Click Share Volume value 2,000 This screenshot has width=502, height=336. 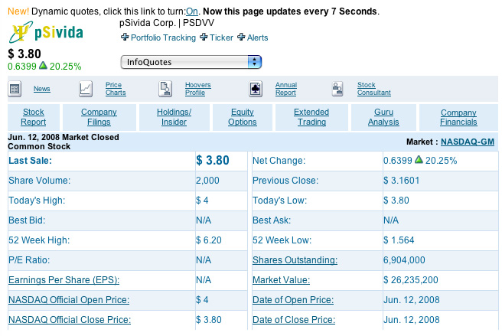tap(207, 181)
